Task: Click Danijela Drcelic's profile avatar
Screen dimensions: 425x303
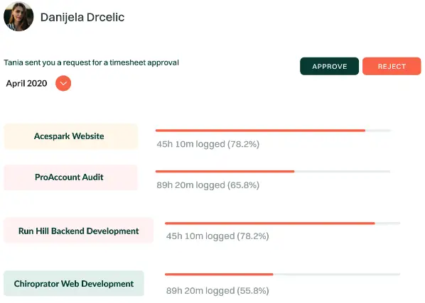Action: (x=18, y=17)
